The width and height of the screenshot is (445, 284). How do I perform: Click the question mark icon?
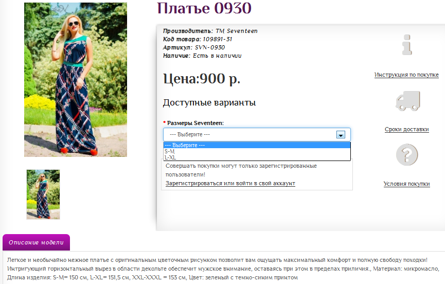click(x=407, y=155)
